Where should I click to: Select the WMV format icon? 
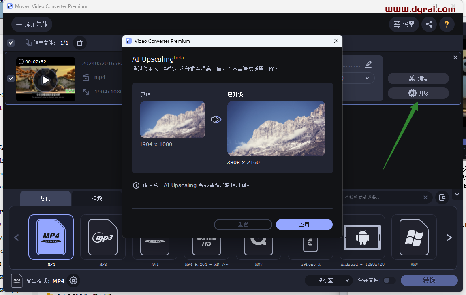click(414, 237)
